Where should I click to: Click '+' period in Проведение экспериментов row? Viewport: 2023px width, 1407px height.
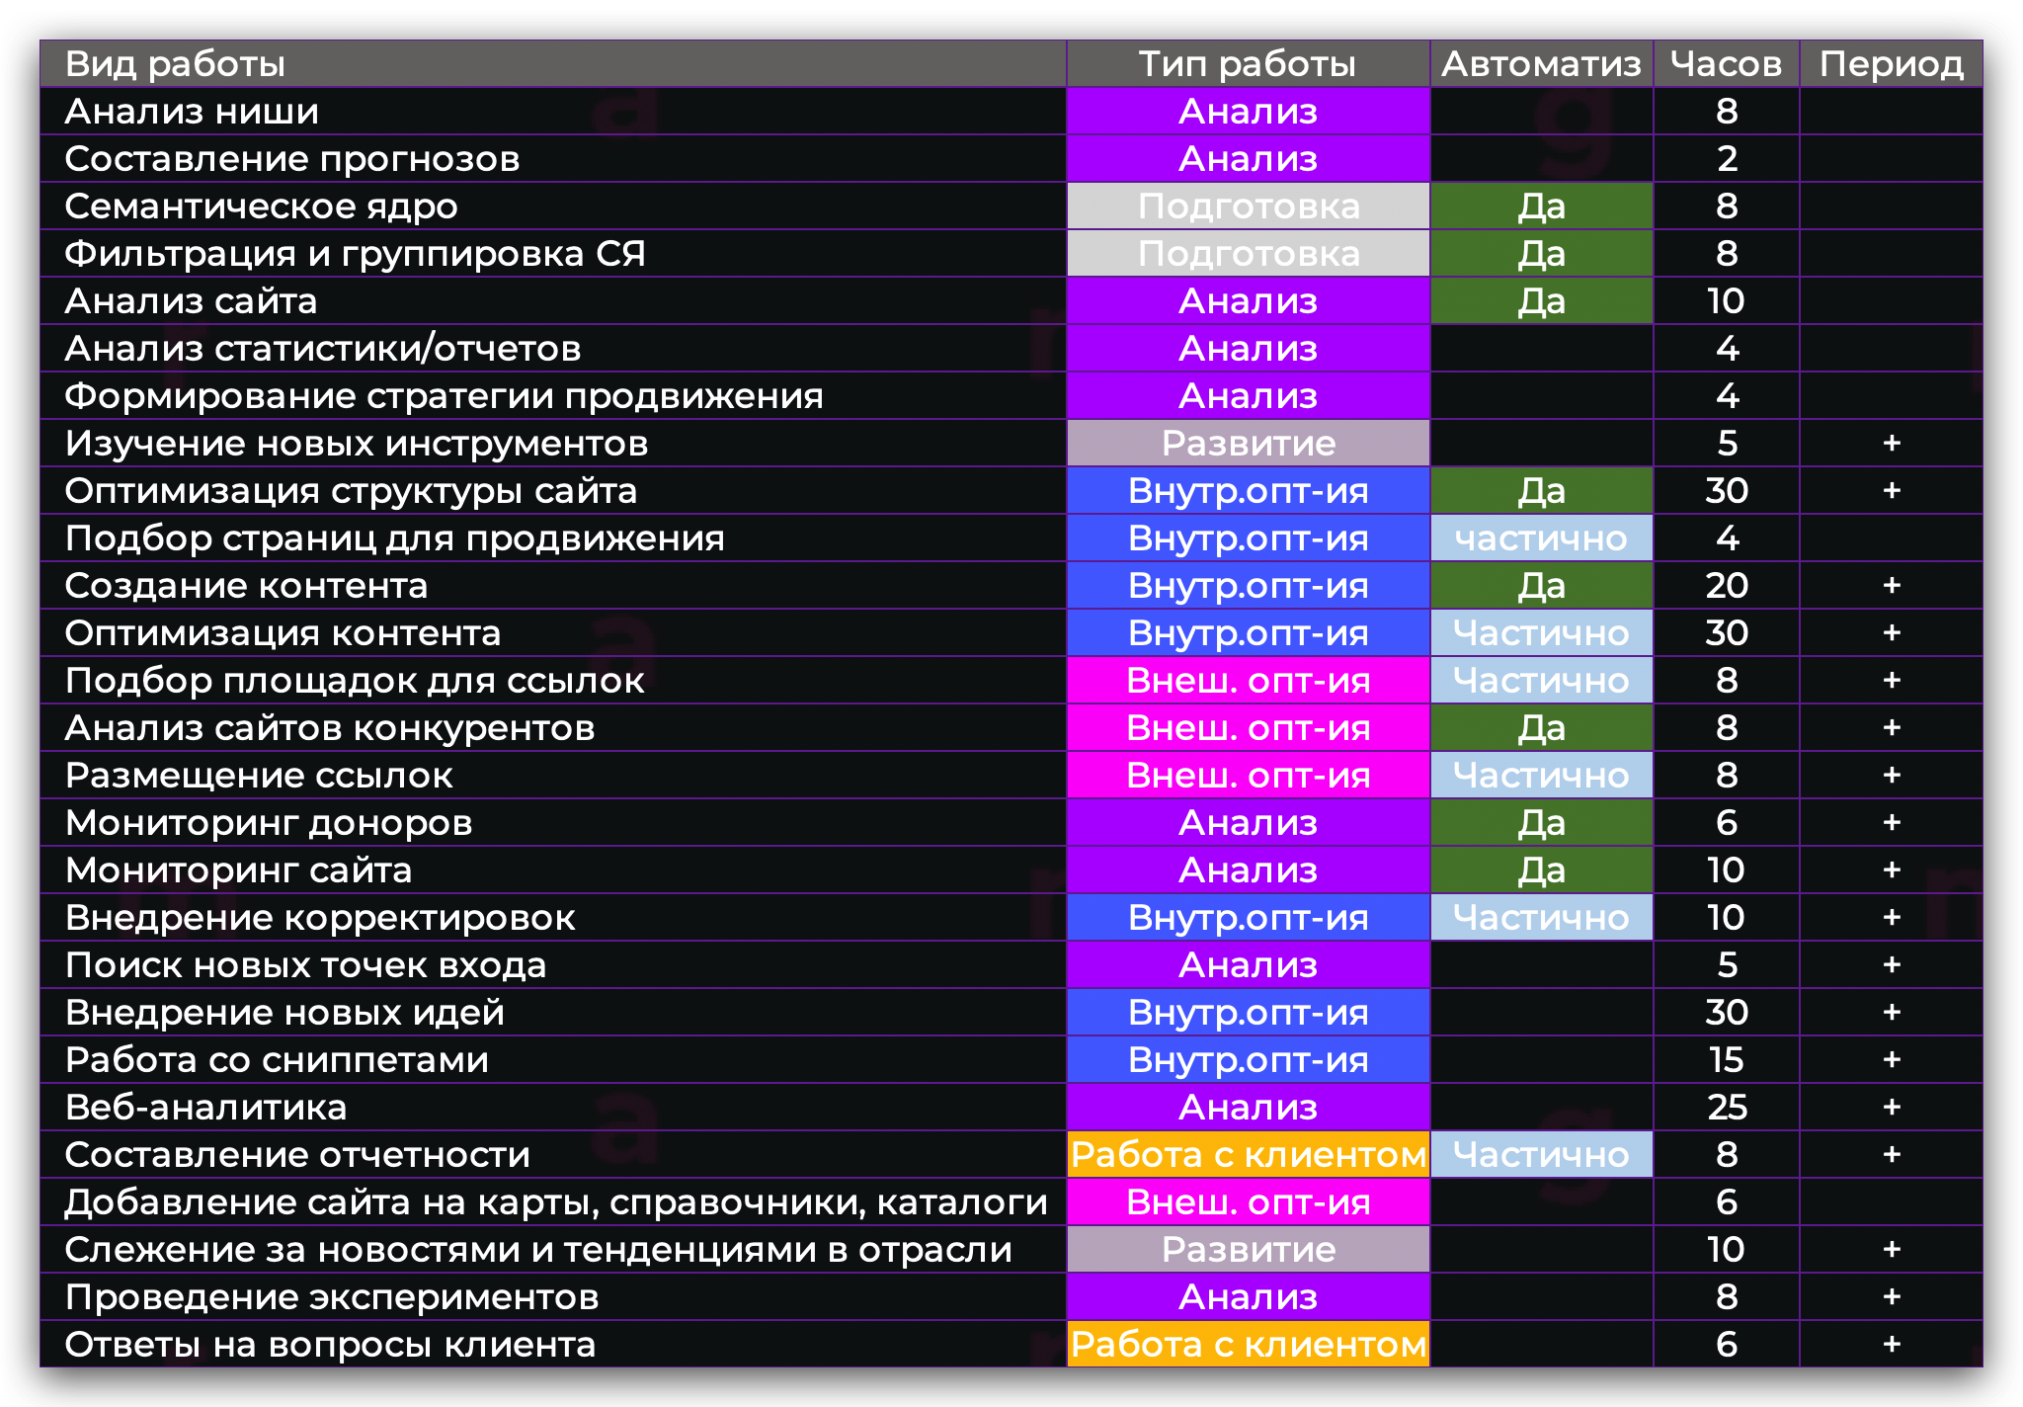coord(1892,1297)
